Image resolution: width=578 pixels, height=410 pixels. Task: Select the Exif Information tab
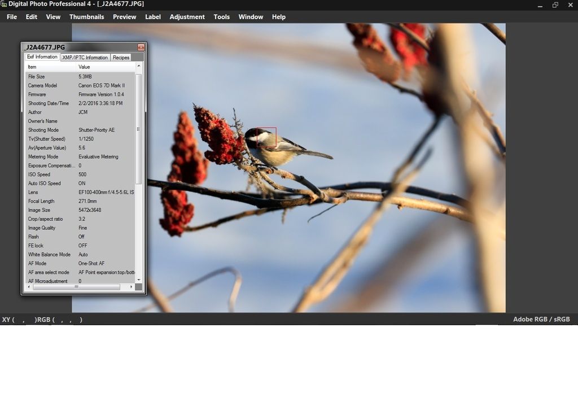[x=42, y=57]
